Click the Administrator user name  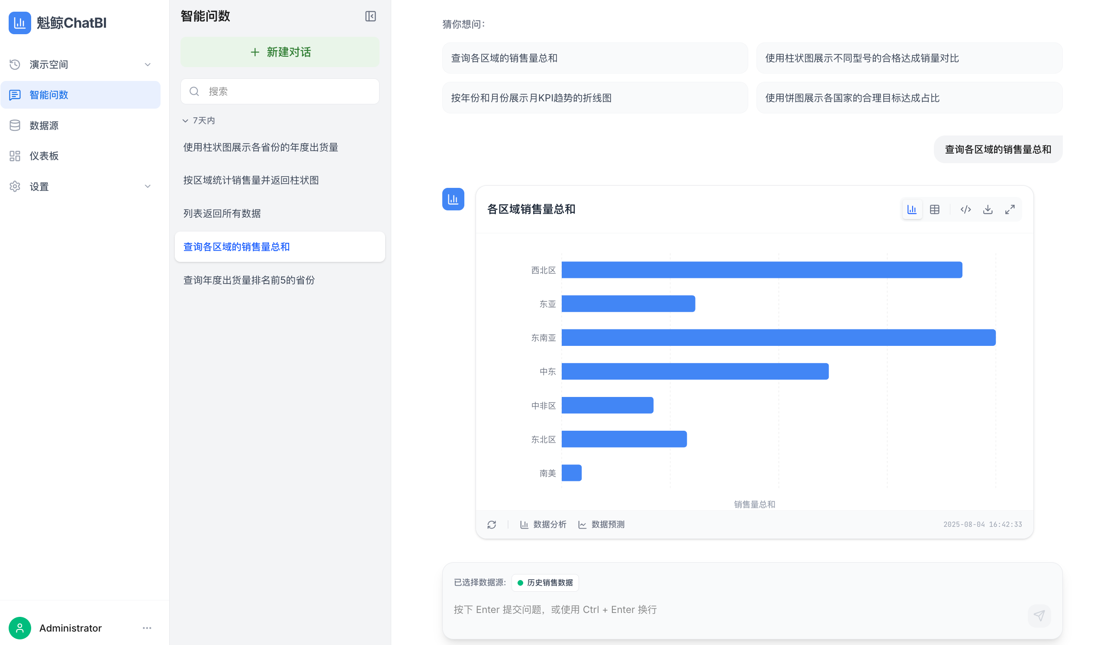coord(71,628)
